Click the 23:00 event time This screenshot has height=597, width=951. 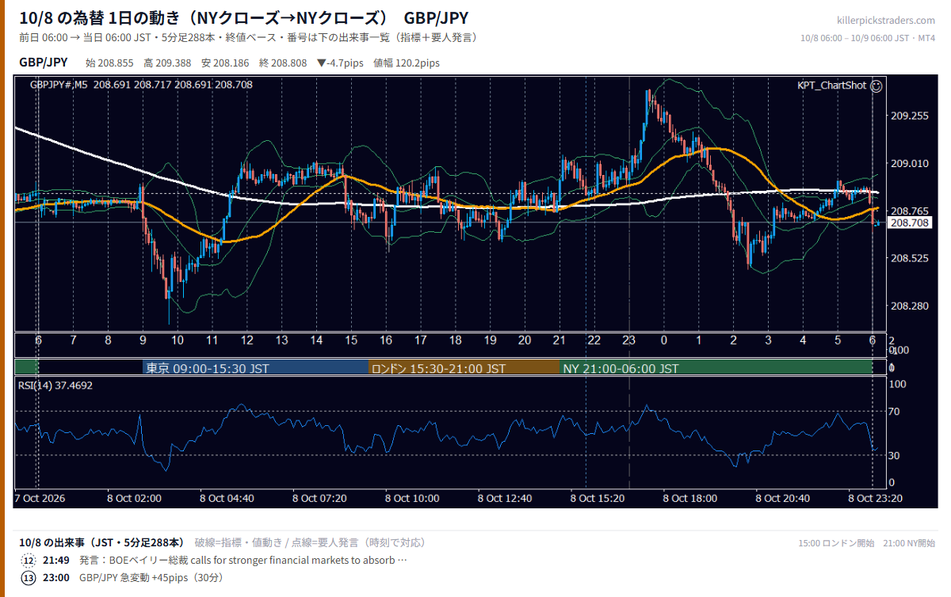56,577
